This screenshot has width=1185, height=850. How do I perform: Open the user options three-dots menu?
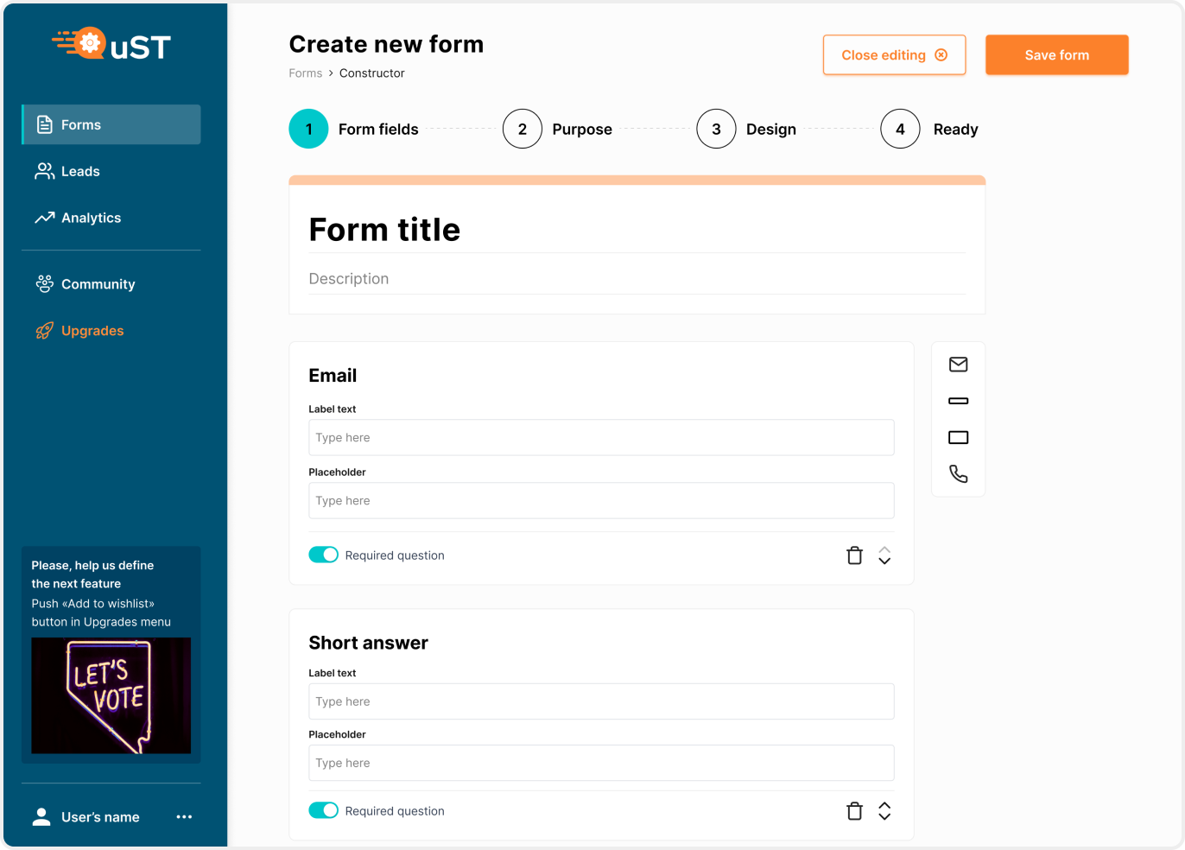coord(184,817)
